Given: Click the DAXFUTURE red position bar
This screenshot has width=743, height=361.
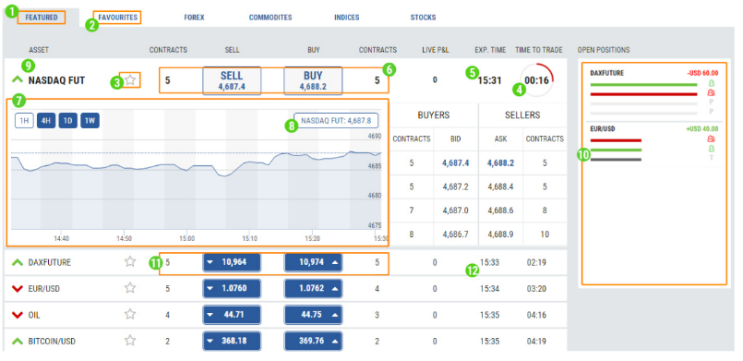Looking at the screenshot, I should (643, 94).
